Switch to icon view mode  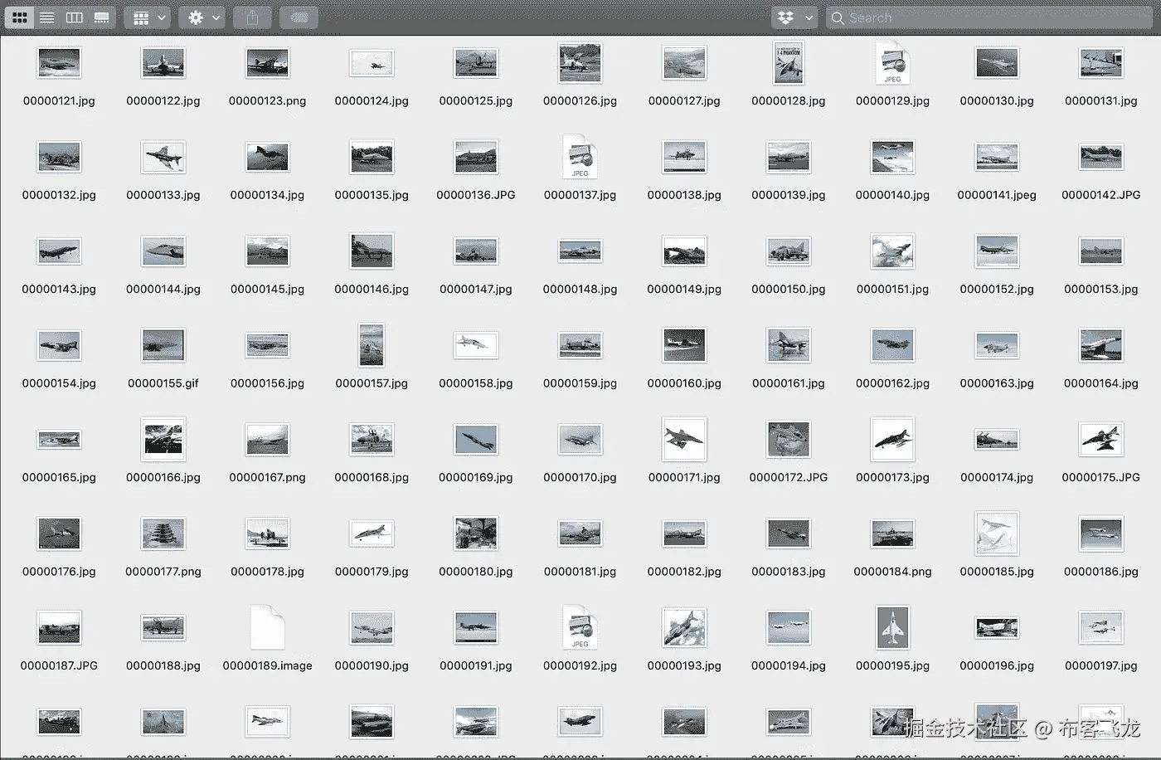point(20,17)
